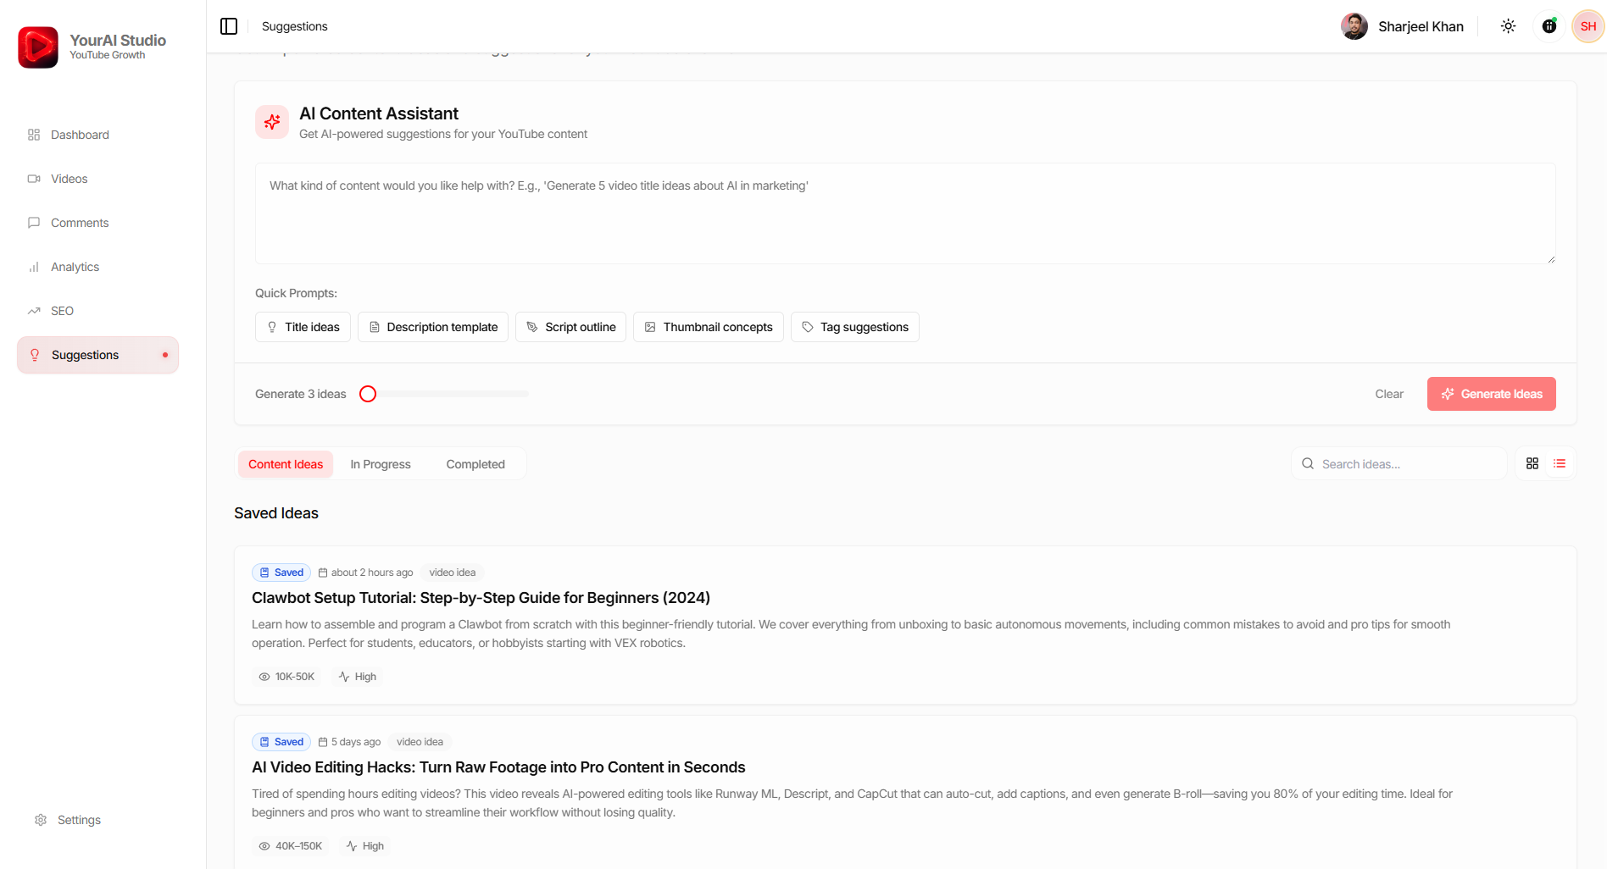1607x869 pixels.
Task: Open the SH user avatar menu
Action: click(1588, 26)
